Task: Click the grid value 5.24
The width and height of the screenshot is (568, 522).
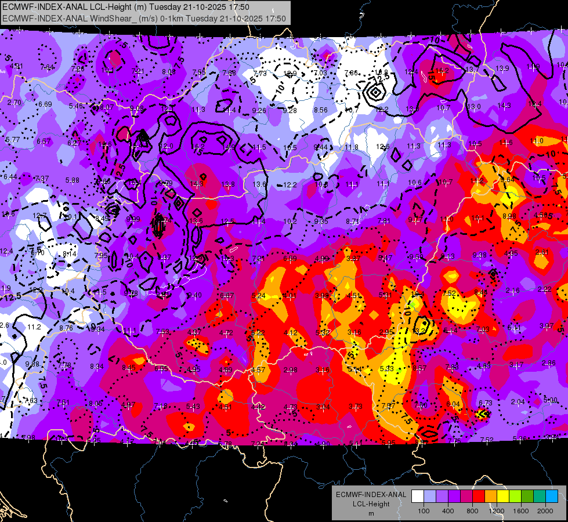Action: coord(259,296)
